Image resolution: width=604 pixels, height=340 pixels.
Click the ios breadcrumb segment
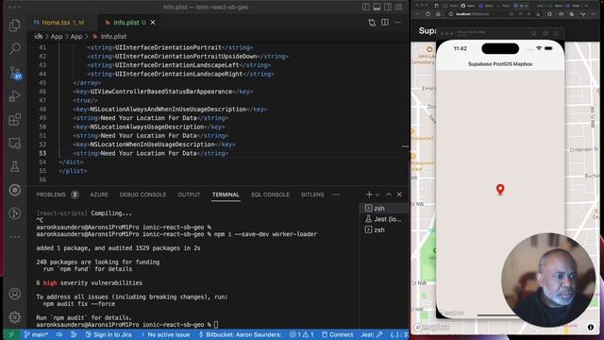pos(38,37)
